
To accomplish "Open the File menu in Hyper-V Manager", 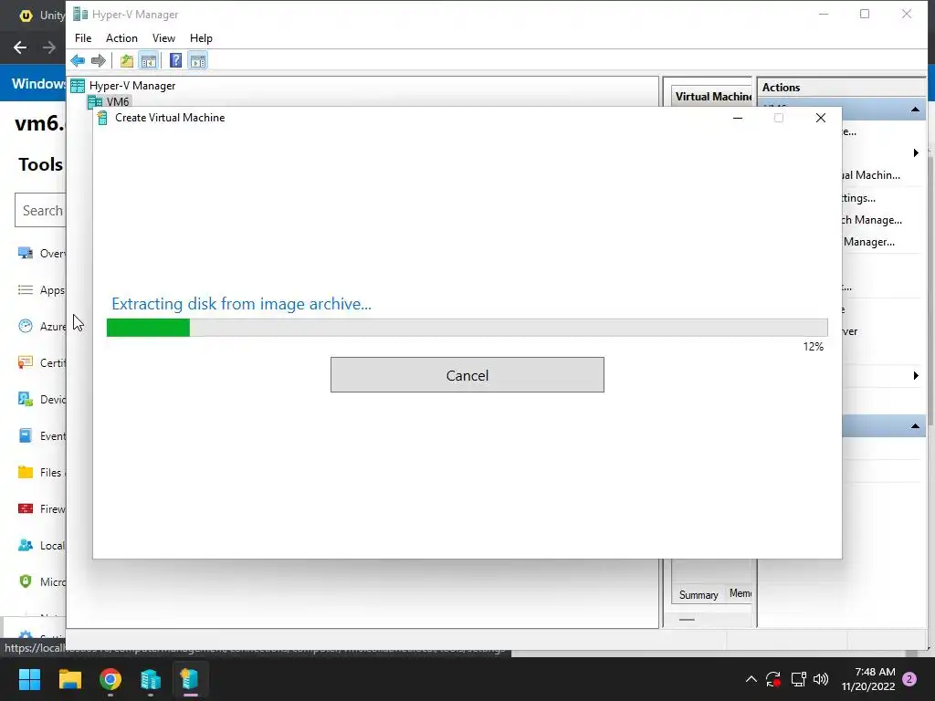I will tap(83, 38).
